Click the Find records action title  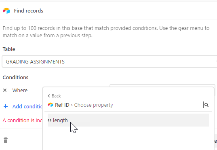coord(29,11)
